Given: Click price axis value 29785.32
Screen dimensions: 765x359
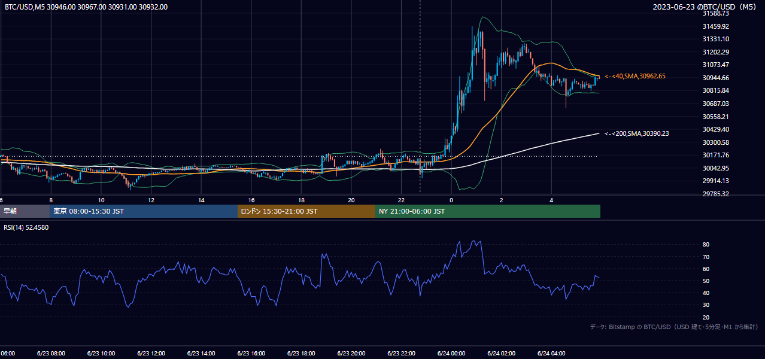Looking at the screenshot, I should [x=715, y=194].
